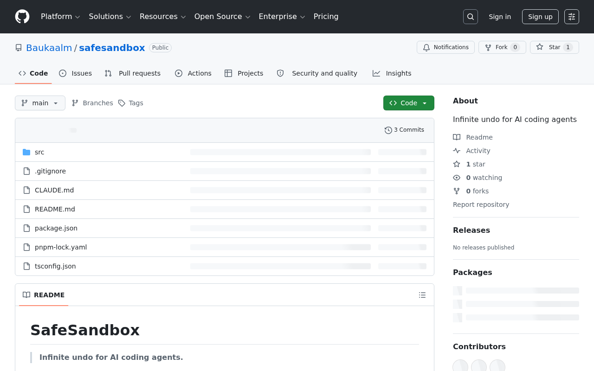Click the README.md file icon
The height and width of the screenshot is (371, 594).
[x=26, y=209]
